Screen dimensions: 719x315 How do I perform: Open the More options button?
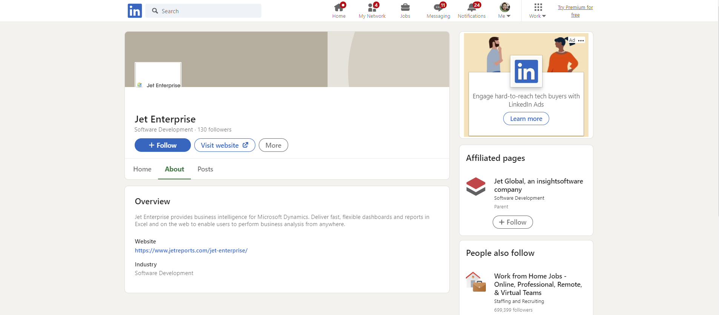pos(273,145)
